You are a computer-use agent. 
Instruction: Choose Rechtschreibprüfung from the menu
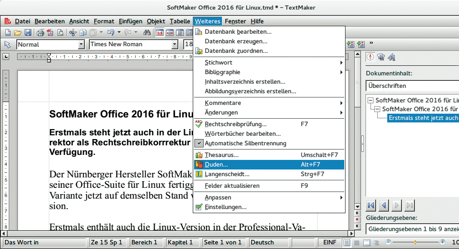click(x=235, y=124)
